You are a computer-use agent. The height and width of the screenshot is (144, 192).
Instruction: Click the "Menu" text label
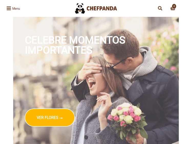click(x=16, y=8)
